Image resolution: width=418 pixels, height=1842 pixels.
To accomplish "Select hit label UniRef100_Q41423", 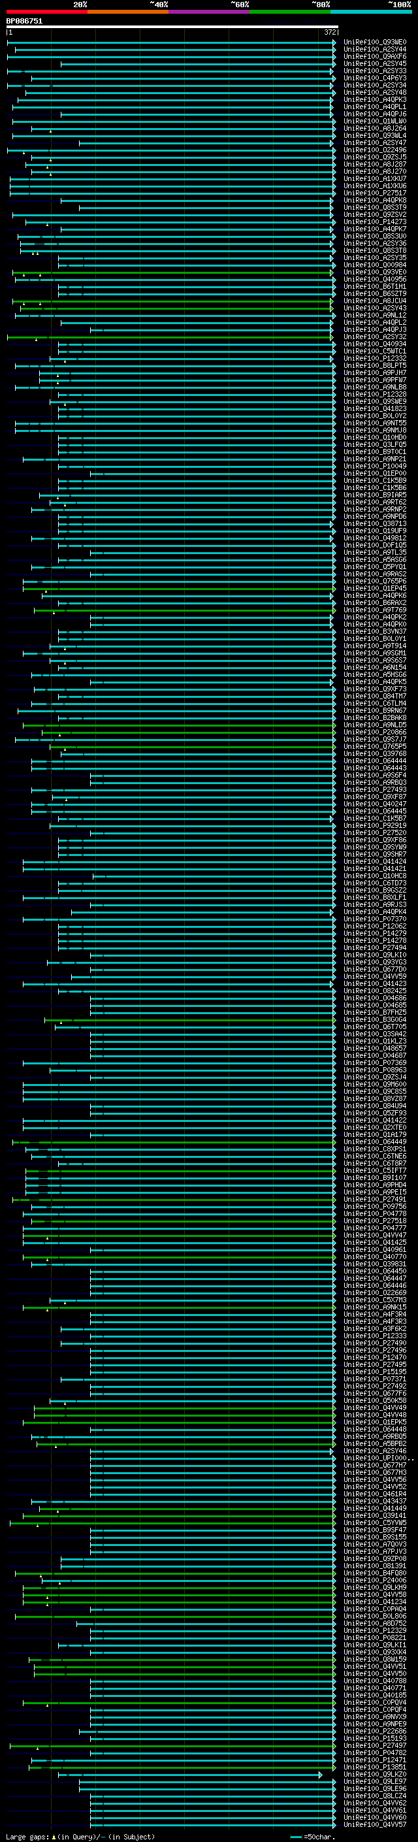I will pyautogui.click(x=374, y=984).
